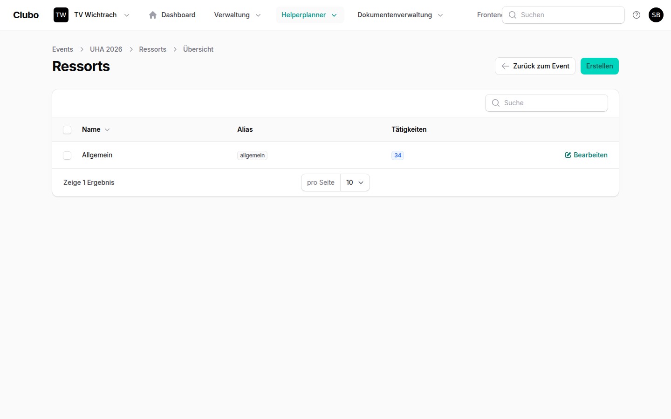
Task: Click the help question mark icon
Action: 637,15
